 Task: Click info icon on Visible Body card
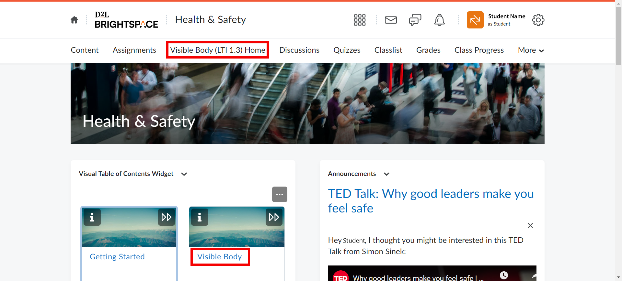point(200,217)
